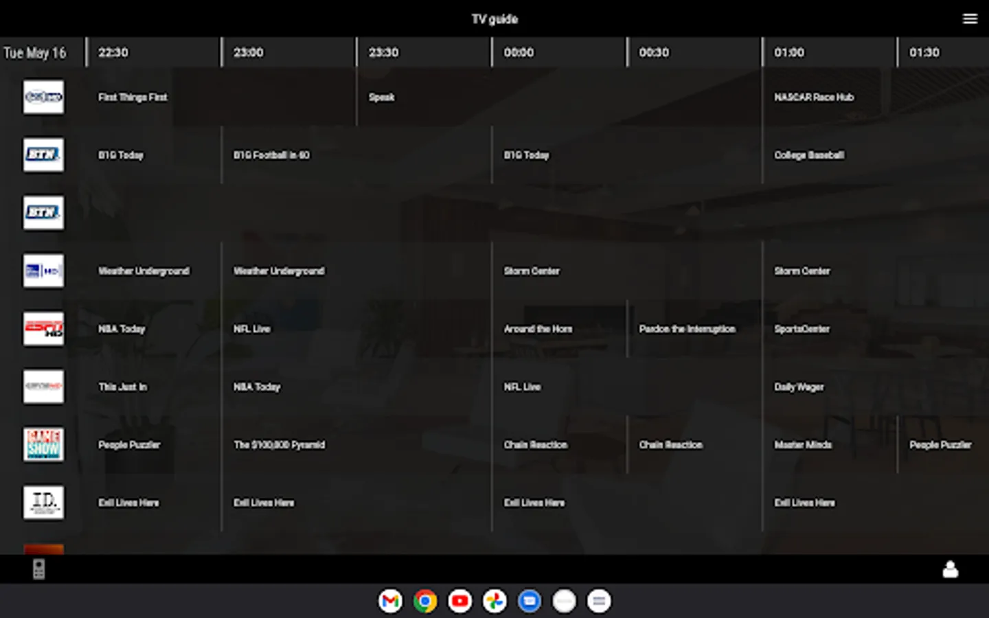Open Daily Wager listing
Screen dimensions: 989x618
pyautogui.click(x=799, y=387)
